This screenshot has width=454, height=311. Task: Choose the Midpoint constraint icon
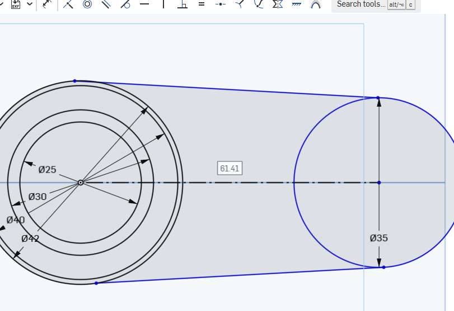pyautogui.click(x=221, y=4)
